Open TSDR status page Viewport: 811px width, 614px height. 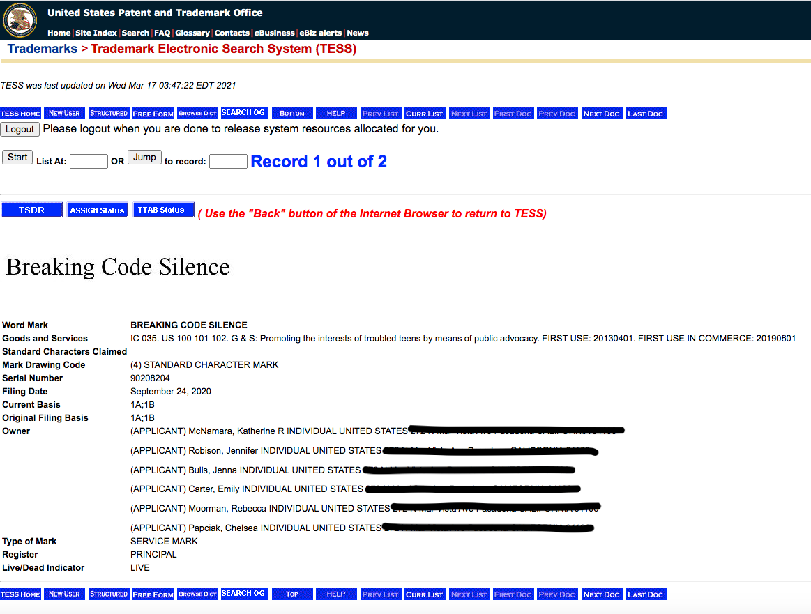point(31,210)
